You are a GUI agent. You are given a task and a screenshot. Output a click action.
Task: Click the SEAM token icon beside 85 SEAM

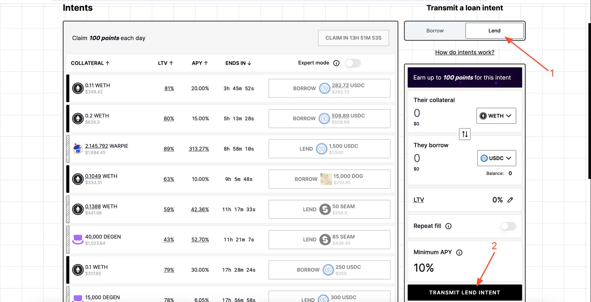click(x=325, y=240)
